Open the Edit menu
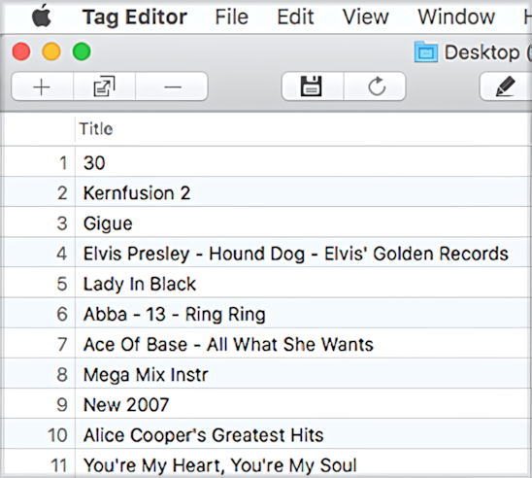 pos(295,17)
